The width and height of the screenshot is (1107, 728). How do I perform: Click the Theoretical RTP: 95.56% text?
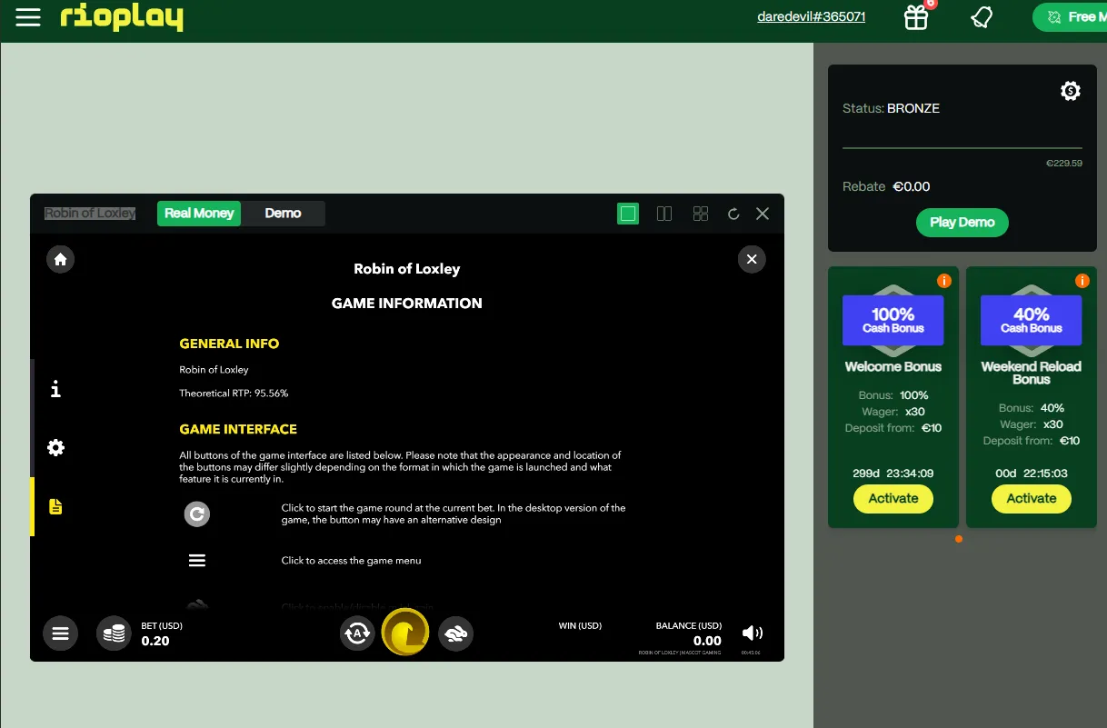point(234,394)
